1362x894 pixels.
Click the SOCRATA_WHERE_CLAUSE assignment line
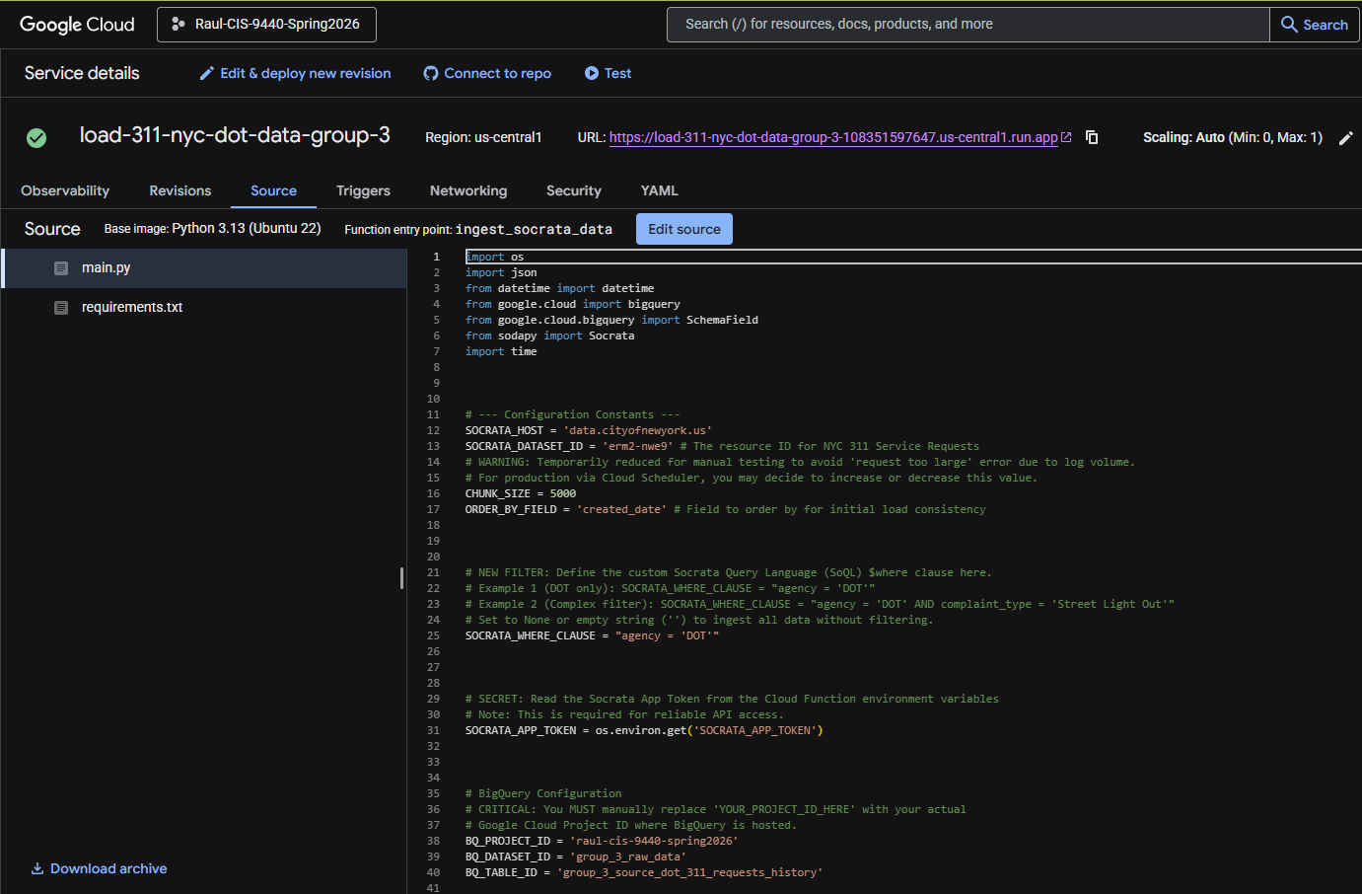coord(592,635)
